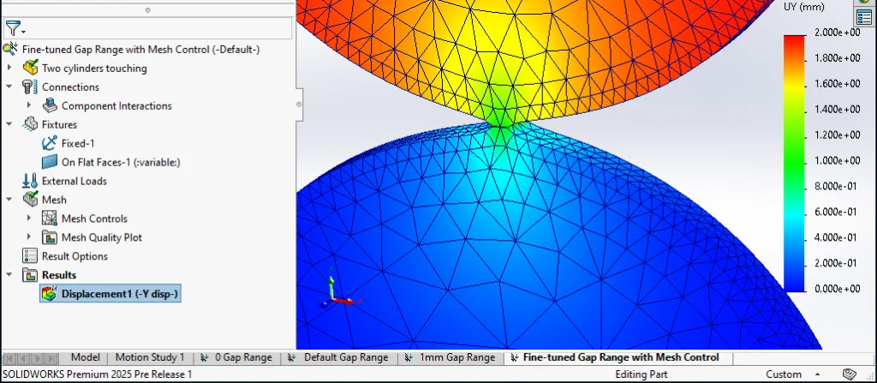Select the Fixed-1 fixture item
877x383 pixels.
[78, 143]
